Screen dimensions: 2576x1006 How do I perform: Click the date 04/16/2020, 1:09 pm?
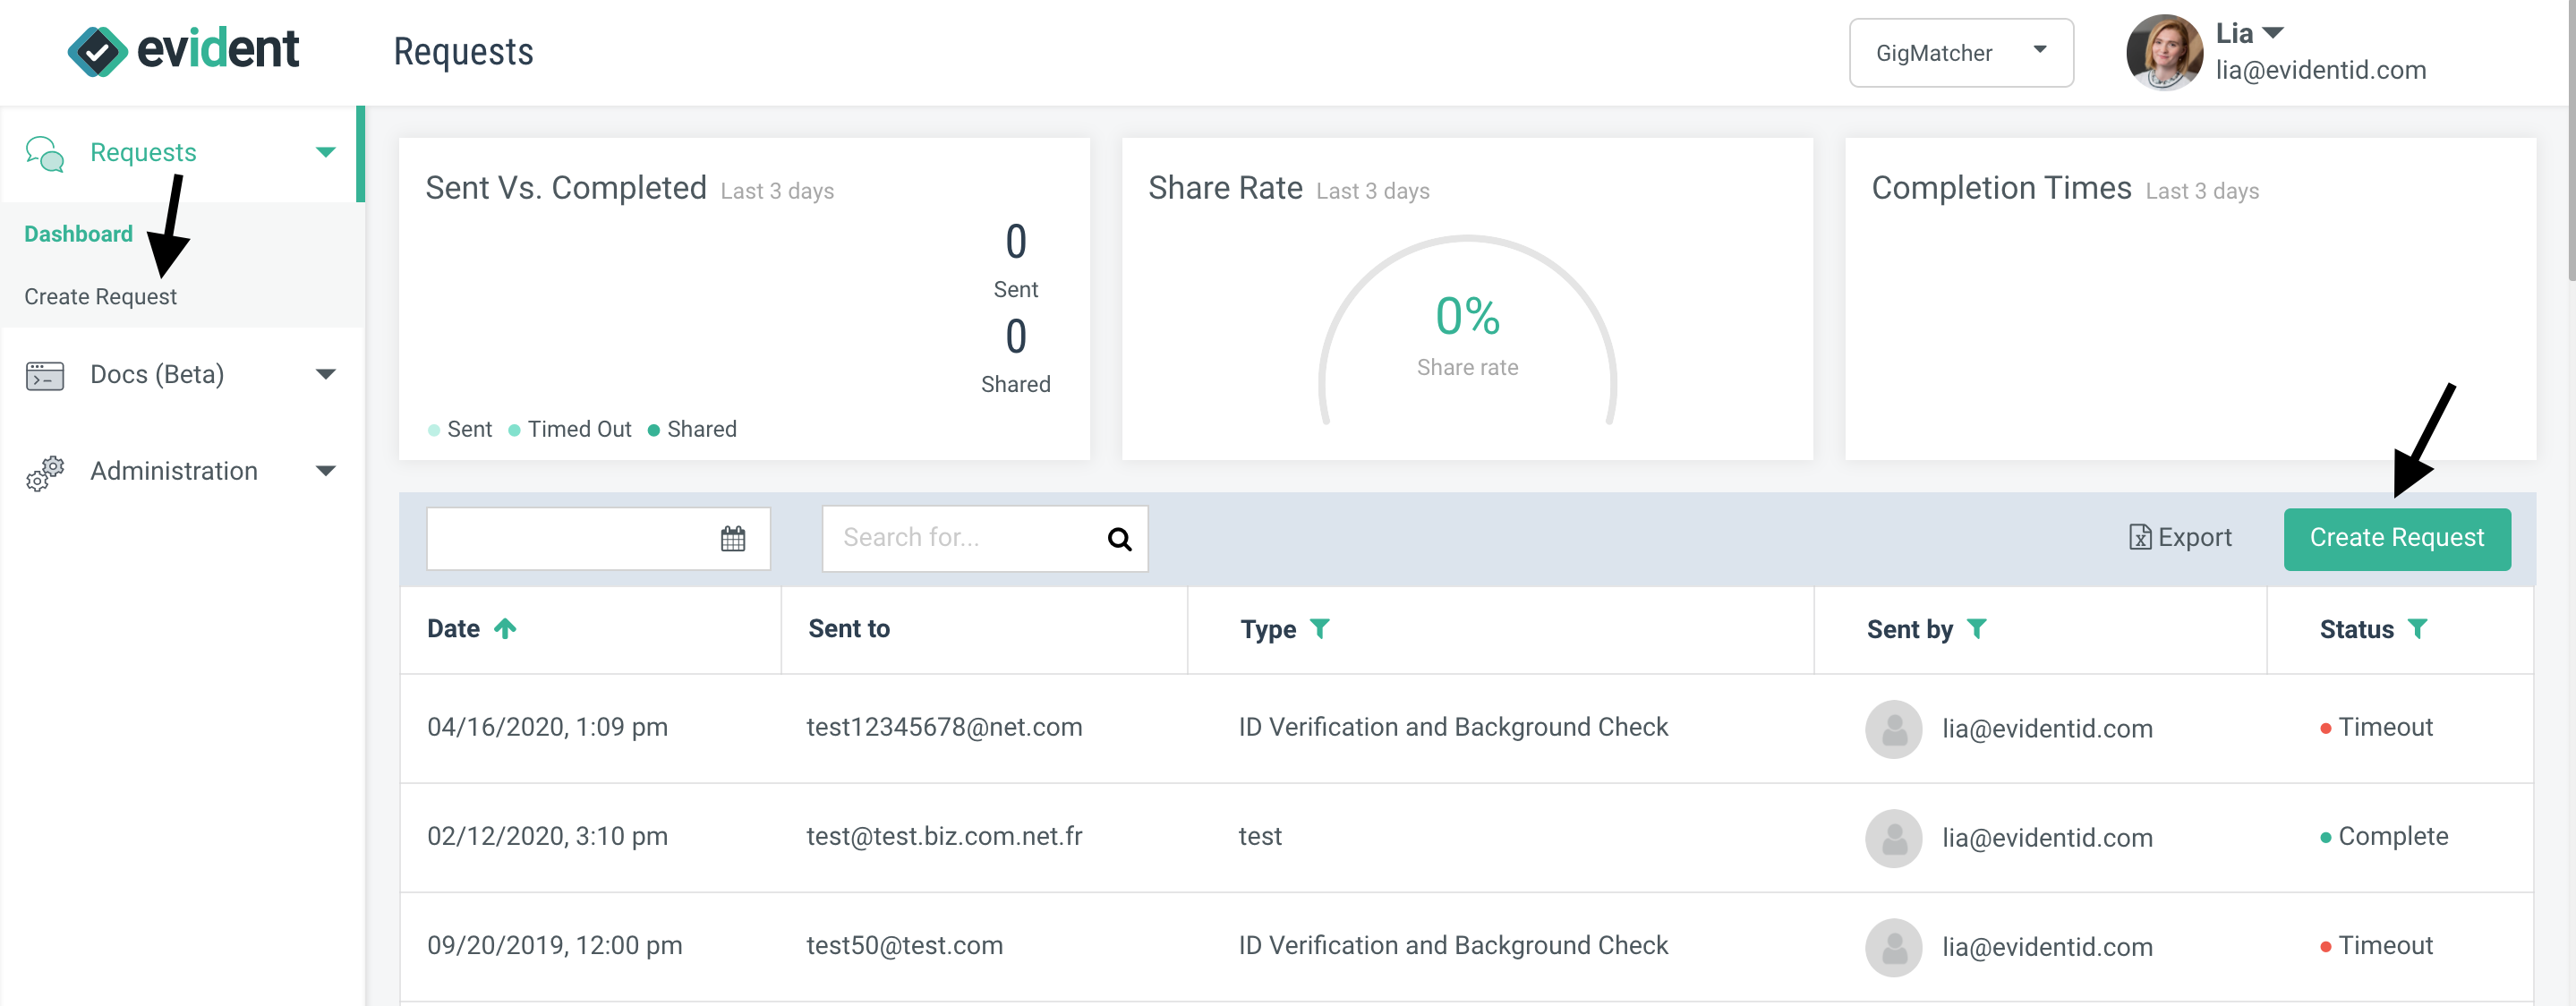coord(547,728)
